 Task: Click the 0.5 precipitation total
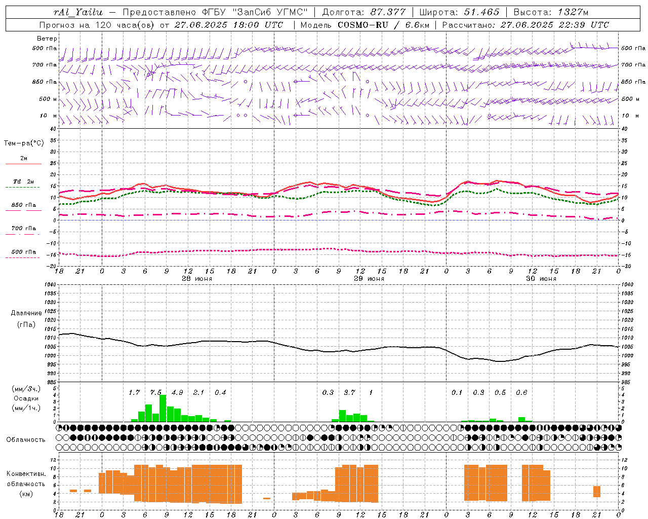[500, 392]
